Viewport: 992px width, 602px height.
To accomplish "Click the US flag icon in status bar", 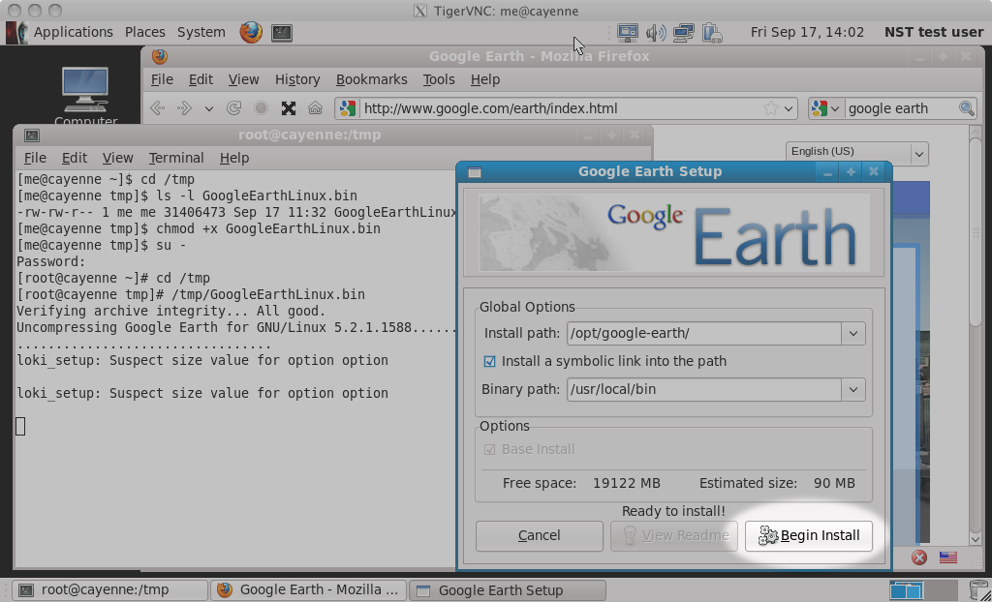I will [x=947, y=557].
